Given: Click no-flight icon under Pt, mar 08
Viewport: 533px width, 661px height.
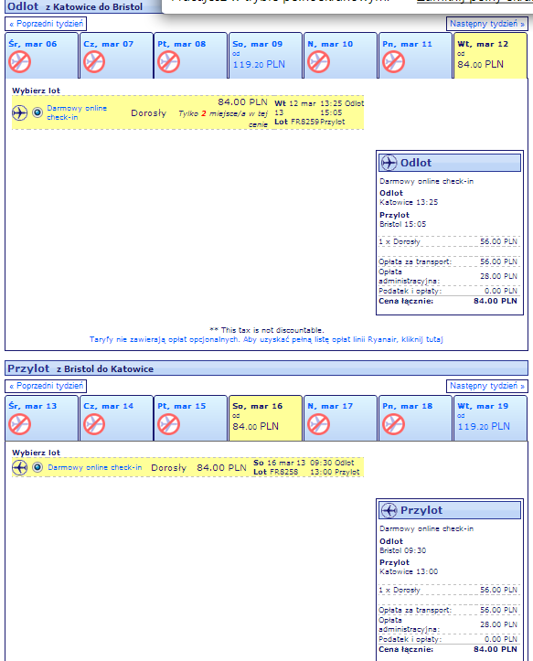Looking at the screenshot, I should pyautogui.click(x=168, y=62).
